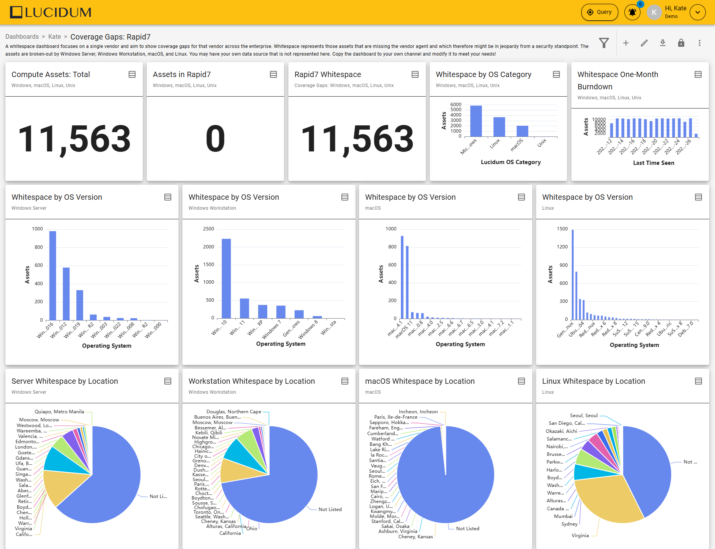Click Quiapo, Metro Manila pie label

pos(60,411)
